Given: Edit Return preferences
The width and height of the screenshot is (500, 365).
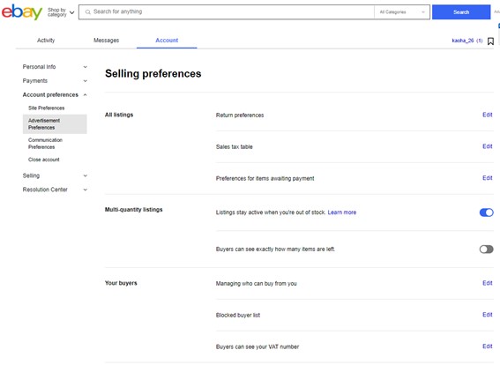Looking at the screenshot, I should (x=488, y=115).
